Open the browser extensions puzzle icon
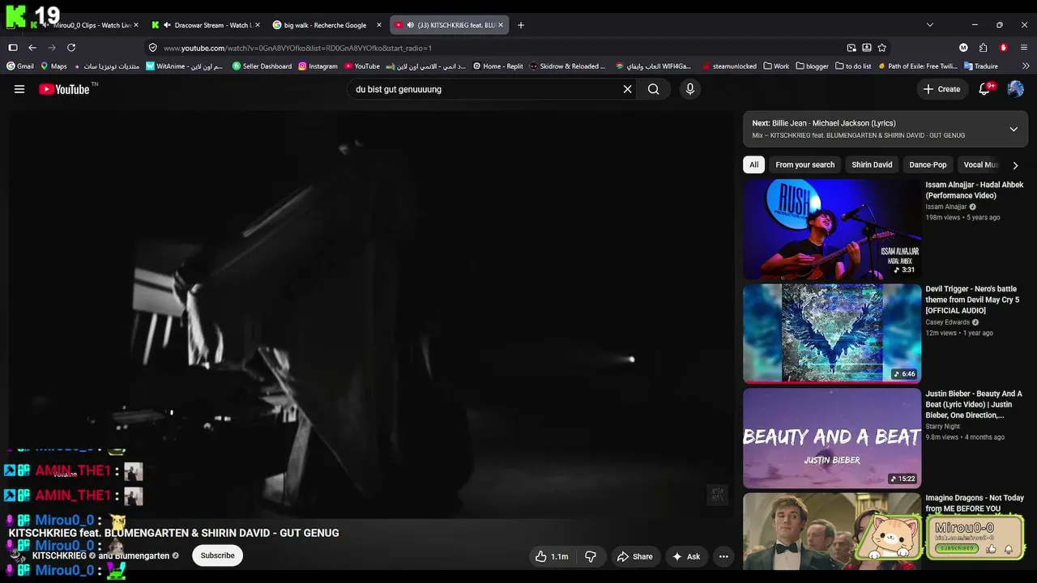 (x=983, y=48)
